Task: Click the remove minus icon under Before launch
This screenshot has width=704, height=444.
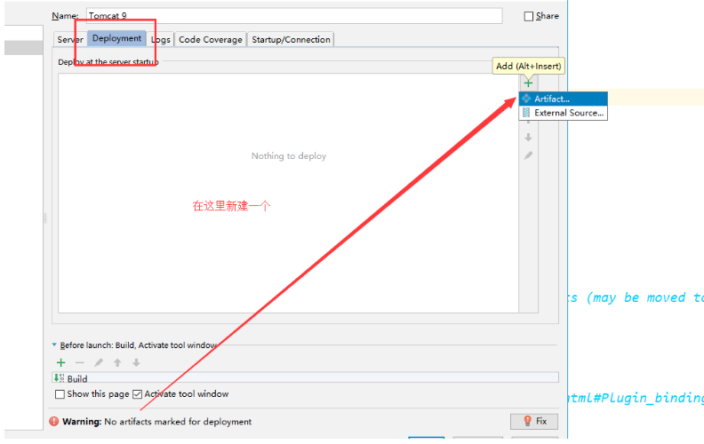Action: click(x=80, y=362)
